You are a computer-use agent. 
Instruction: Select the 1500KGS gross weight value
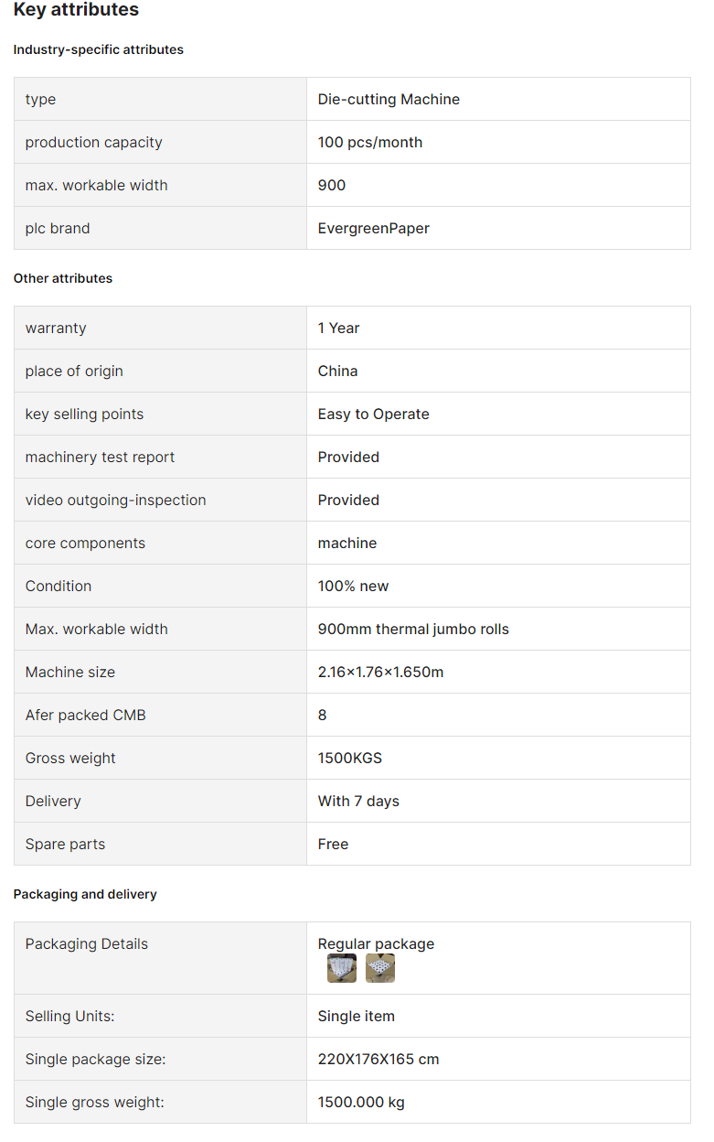click(x=350, y=758)
